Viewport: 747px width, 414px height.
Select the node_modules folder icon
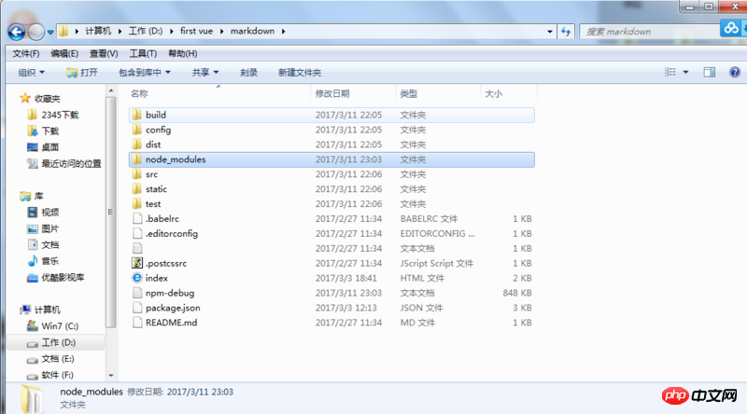point(136,159)
